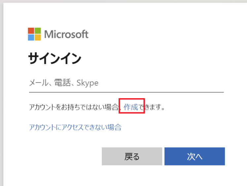Click the green square of Microsoft logo
This screenshot has width=247, height=186.
[x=38, y=31]
